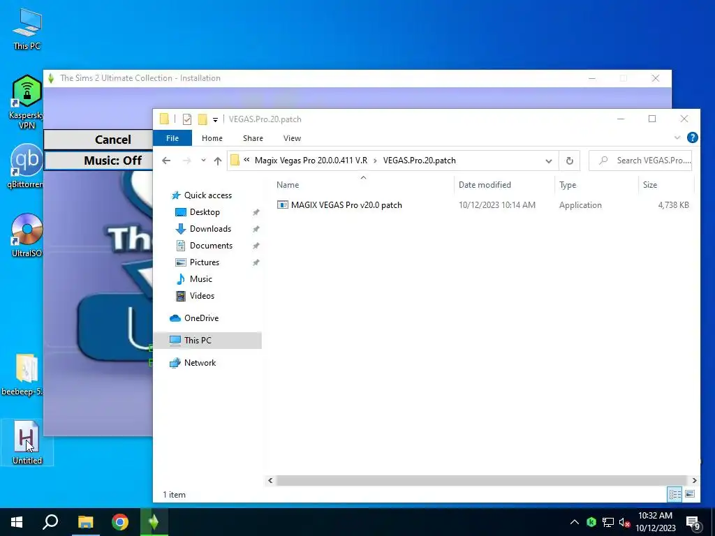Select the Untitled file on desktop

[27, 442]
